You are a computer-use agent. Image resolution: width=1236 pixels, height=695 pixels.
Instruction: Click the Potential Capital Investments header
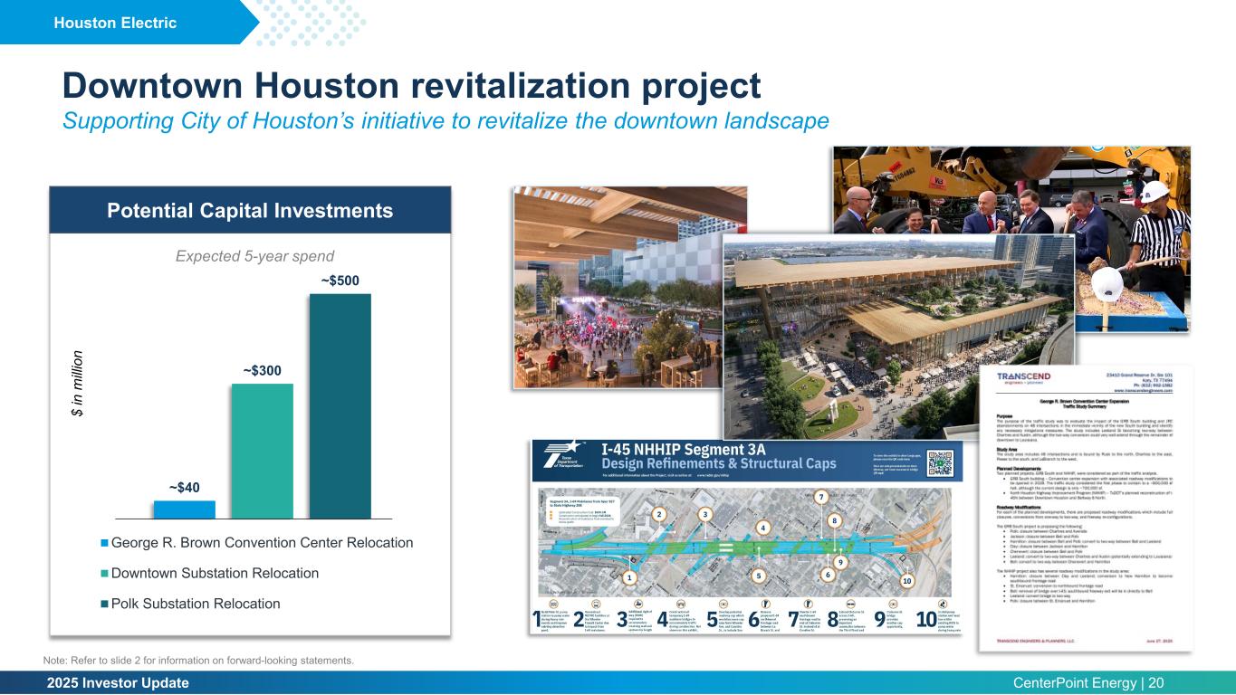pos(250,211)
